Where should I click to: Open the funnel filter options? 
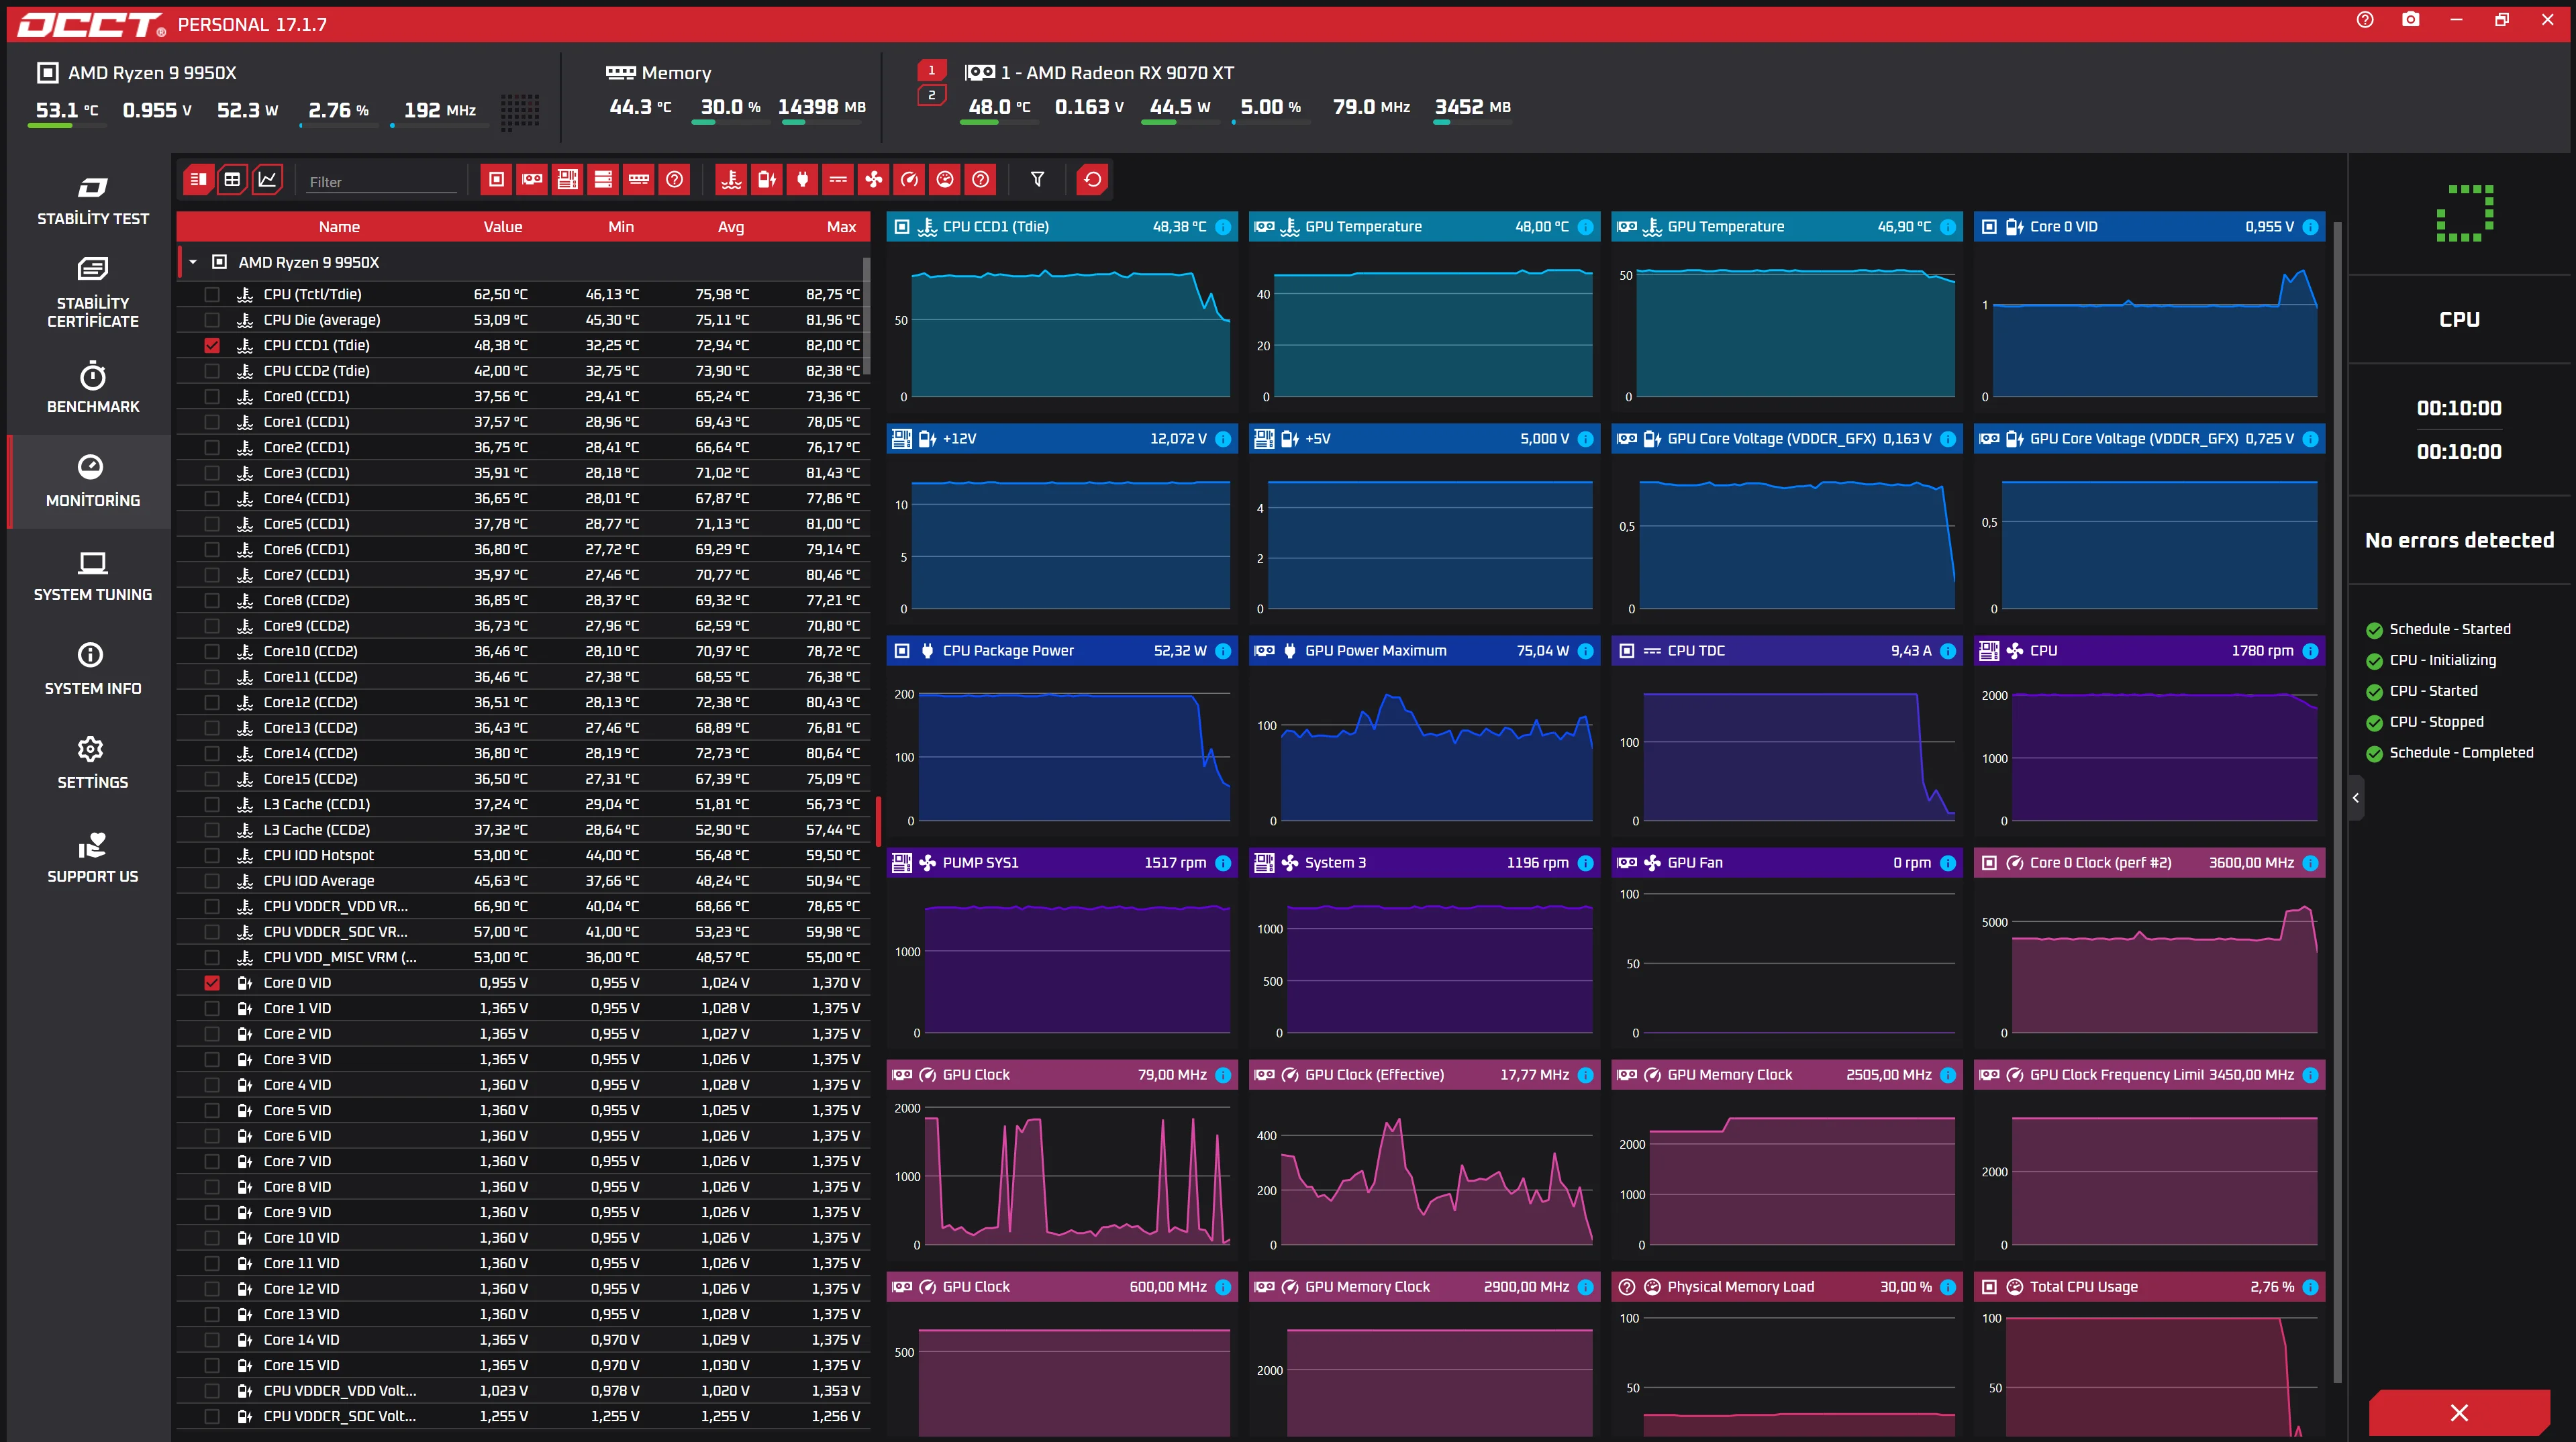tap(1037, 180)
